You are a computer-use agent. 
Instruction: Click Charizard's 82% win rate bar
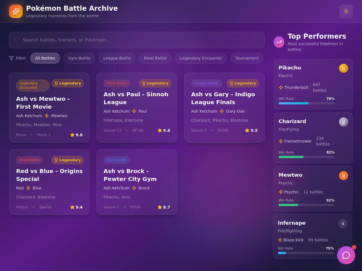click(307, 157)
